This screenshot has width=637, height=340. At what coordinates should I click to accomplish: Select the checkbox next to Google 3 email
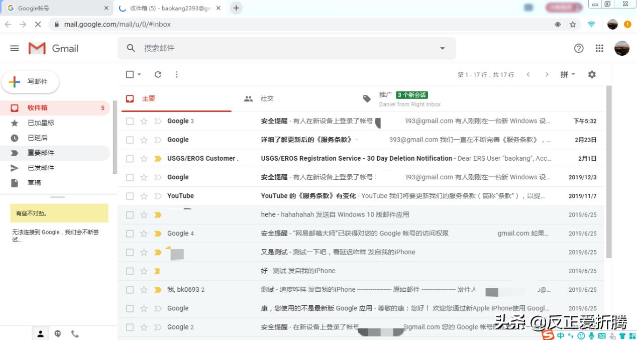(x=130, y=121)
